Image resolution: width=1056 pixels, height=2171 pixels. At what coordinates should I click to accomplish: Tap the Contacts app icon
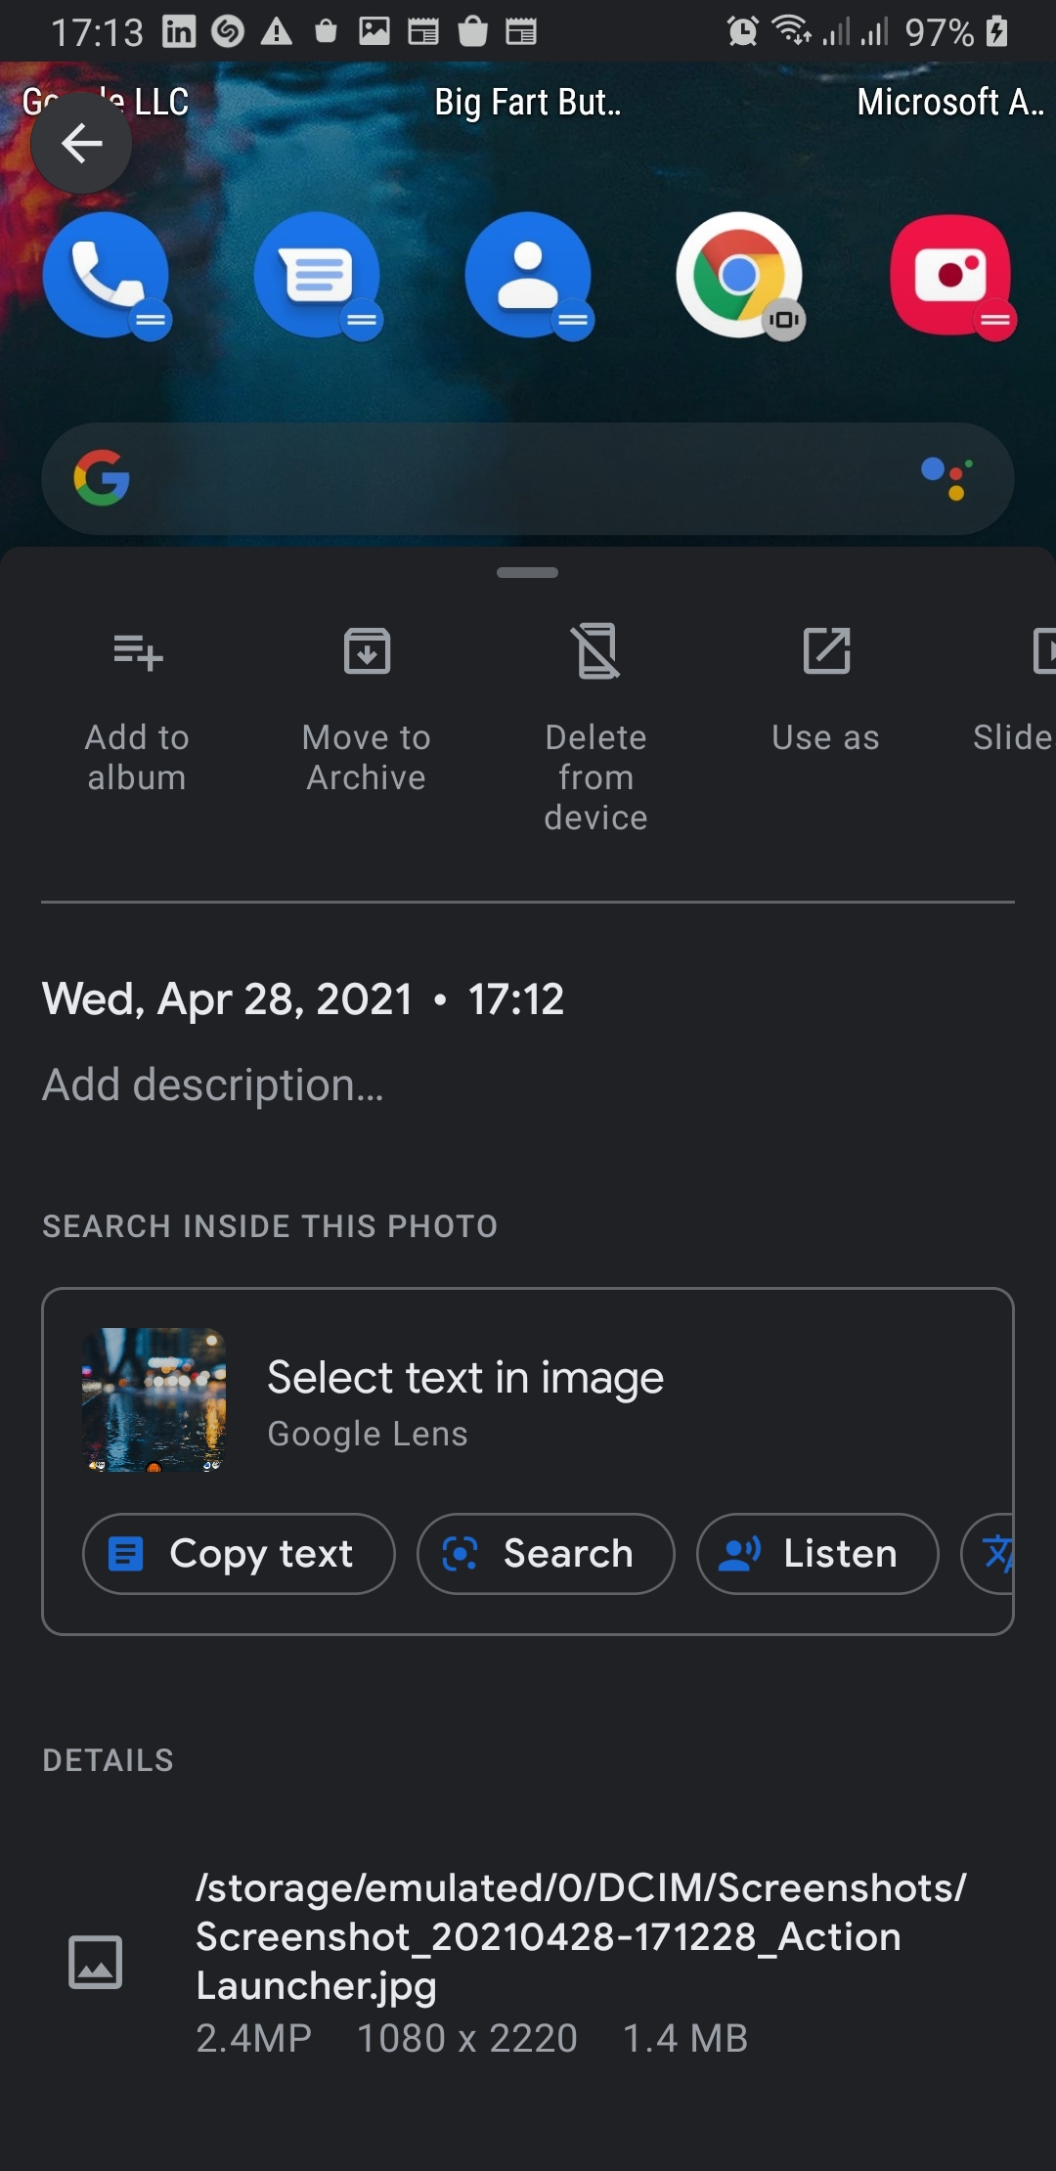pos(528,275)
